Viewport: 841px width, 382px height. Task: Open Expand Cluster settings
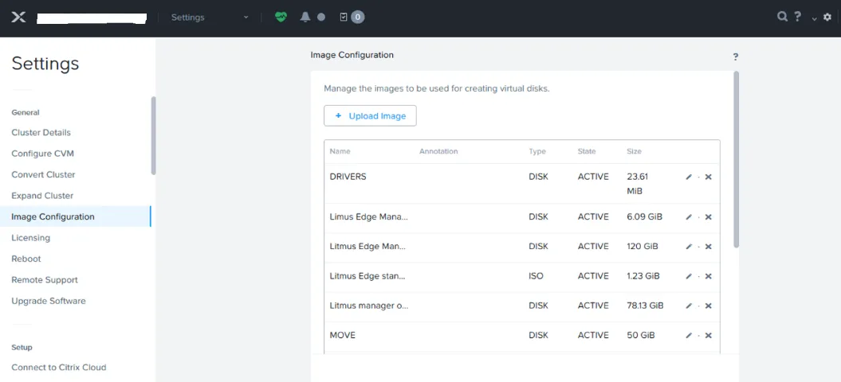pyautogui.click(x=42, y=196)
